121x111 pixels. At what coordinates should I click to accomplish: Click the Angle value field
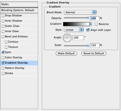click(78, 38)
